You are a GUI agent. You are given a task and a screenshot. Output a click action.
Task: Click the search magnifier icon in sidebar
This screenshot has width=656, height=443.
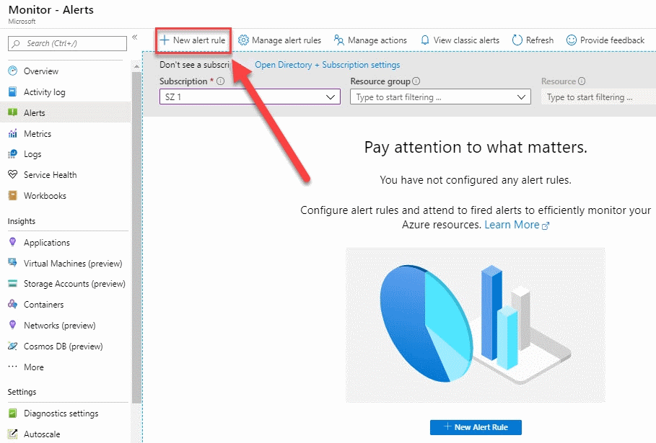[16, 43]
